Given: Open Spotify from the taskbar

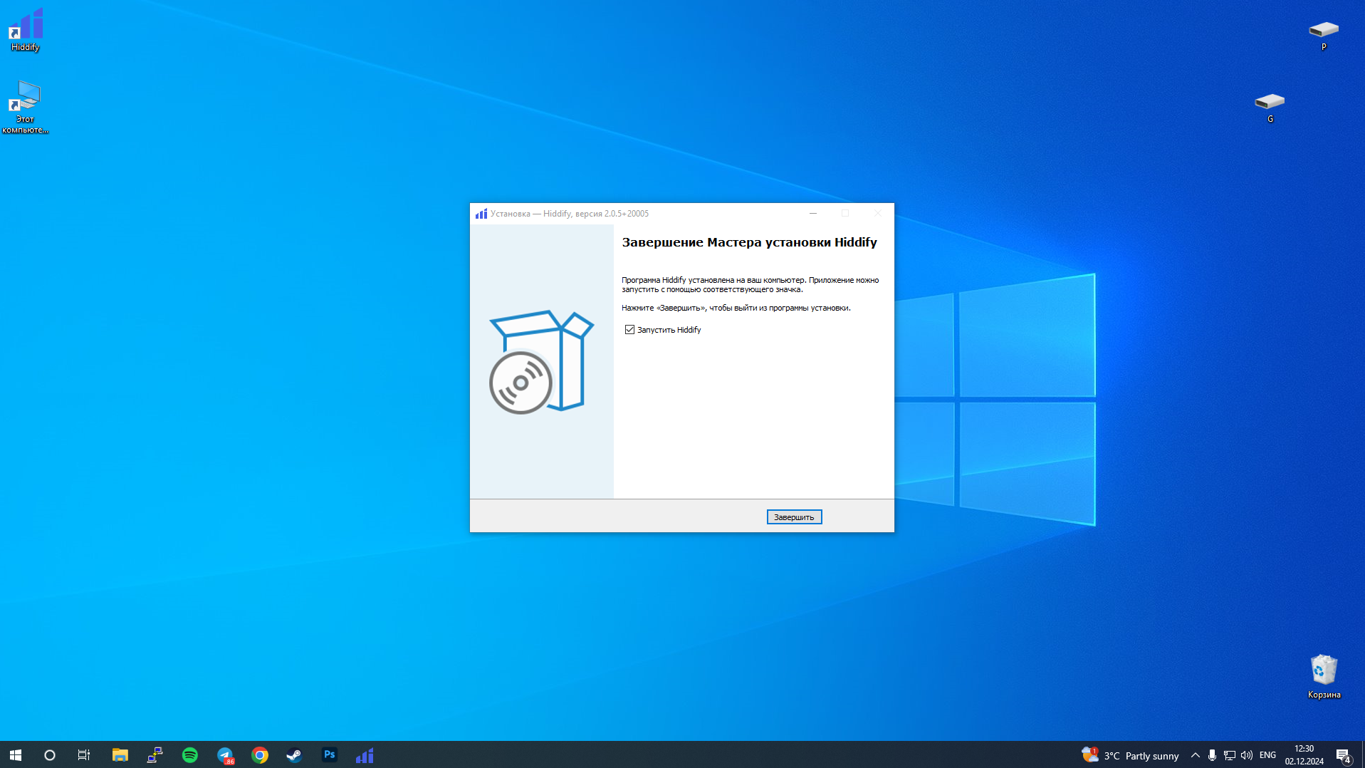Looking at the screenshot, I should click(x=190, y=755).
